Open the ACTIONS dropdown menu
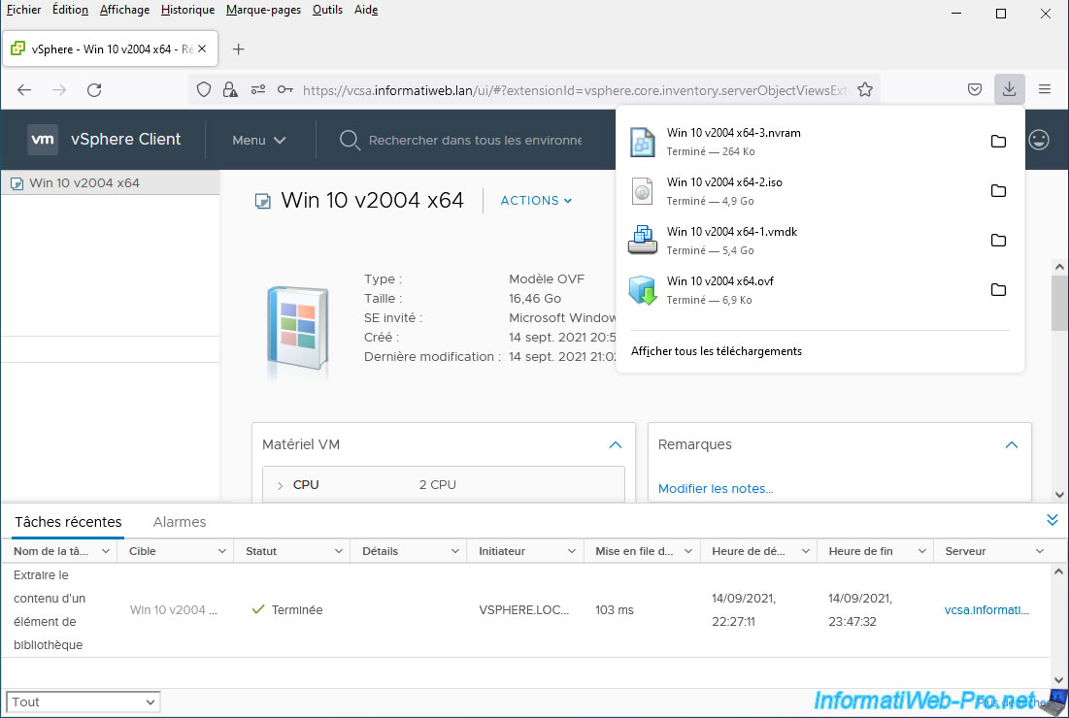 pos(536,201)
